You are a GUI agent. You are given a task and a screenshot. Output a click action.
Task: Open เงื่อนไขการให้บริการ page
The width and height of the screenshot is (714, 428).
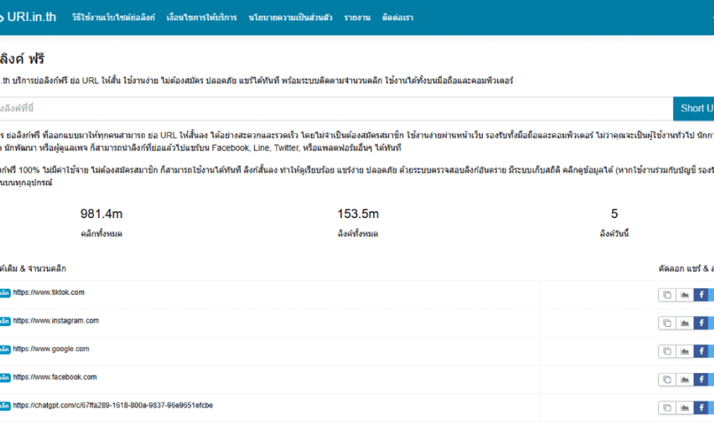click(x=202, y=18)
